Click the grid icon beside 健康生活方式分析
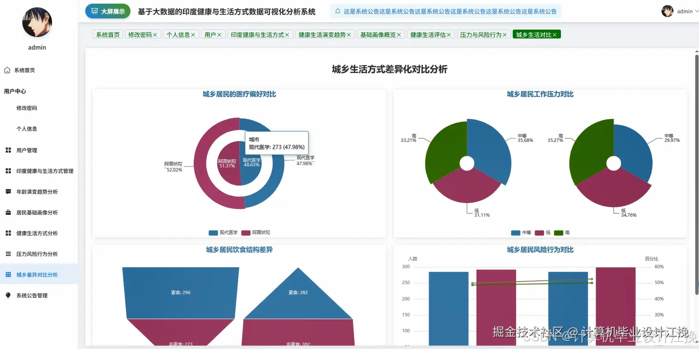 [8, 233]
